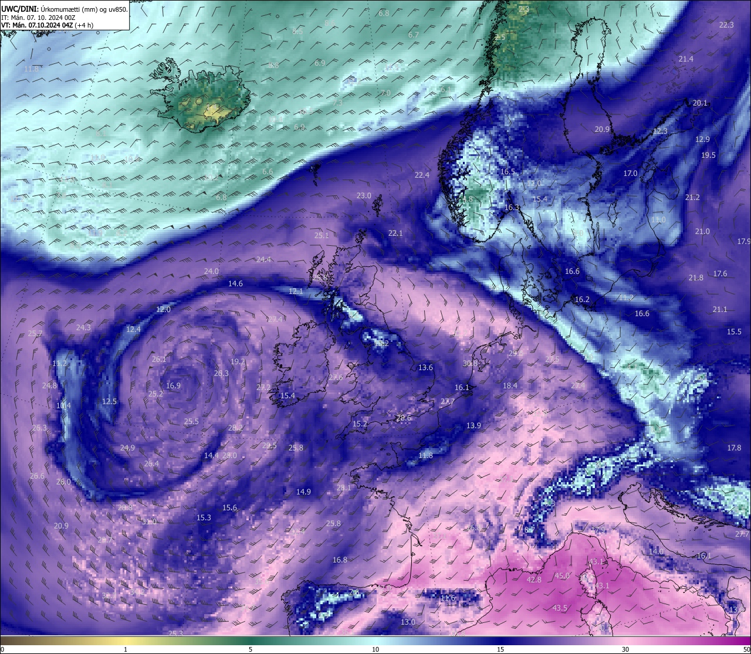Click the value 25.2 on map
751x654 pixels.
155,394
